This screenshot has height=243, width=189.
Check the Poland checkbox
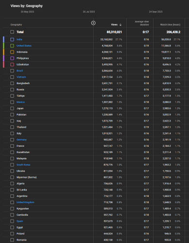coord(12,234)
